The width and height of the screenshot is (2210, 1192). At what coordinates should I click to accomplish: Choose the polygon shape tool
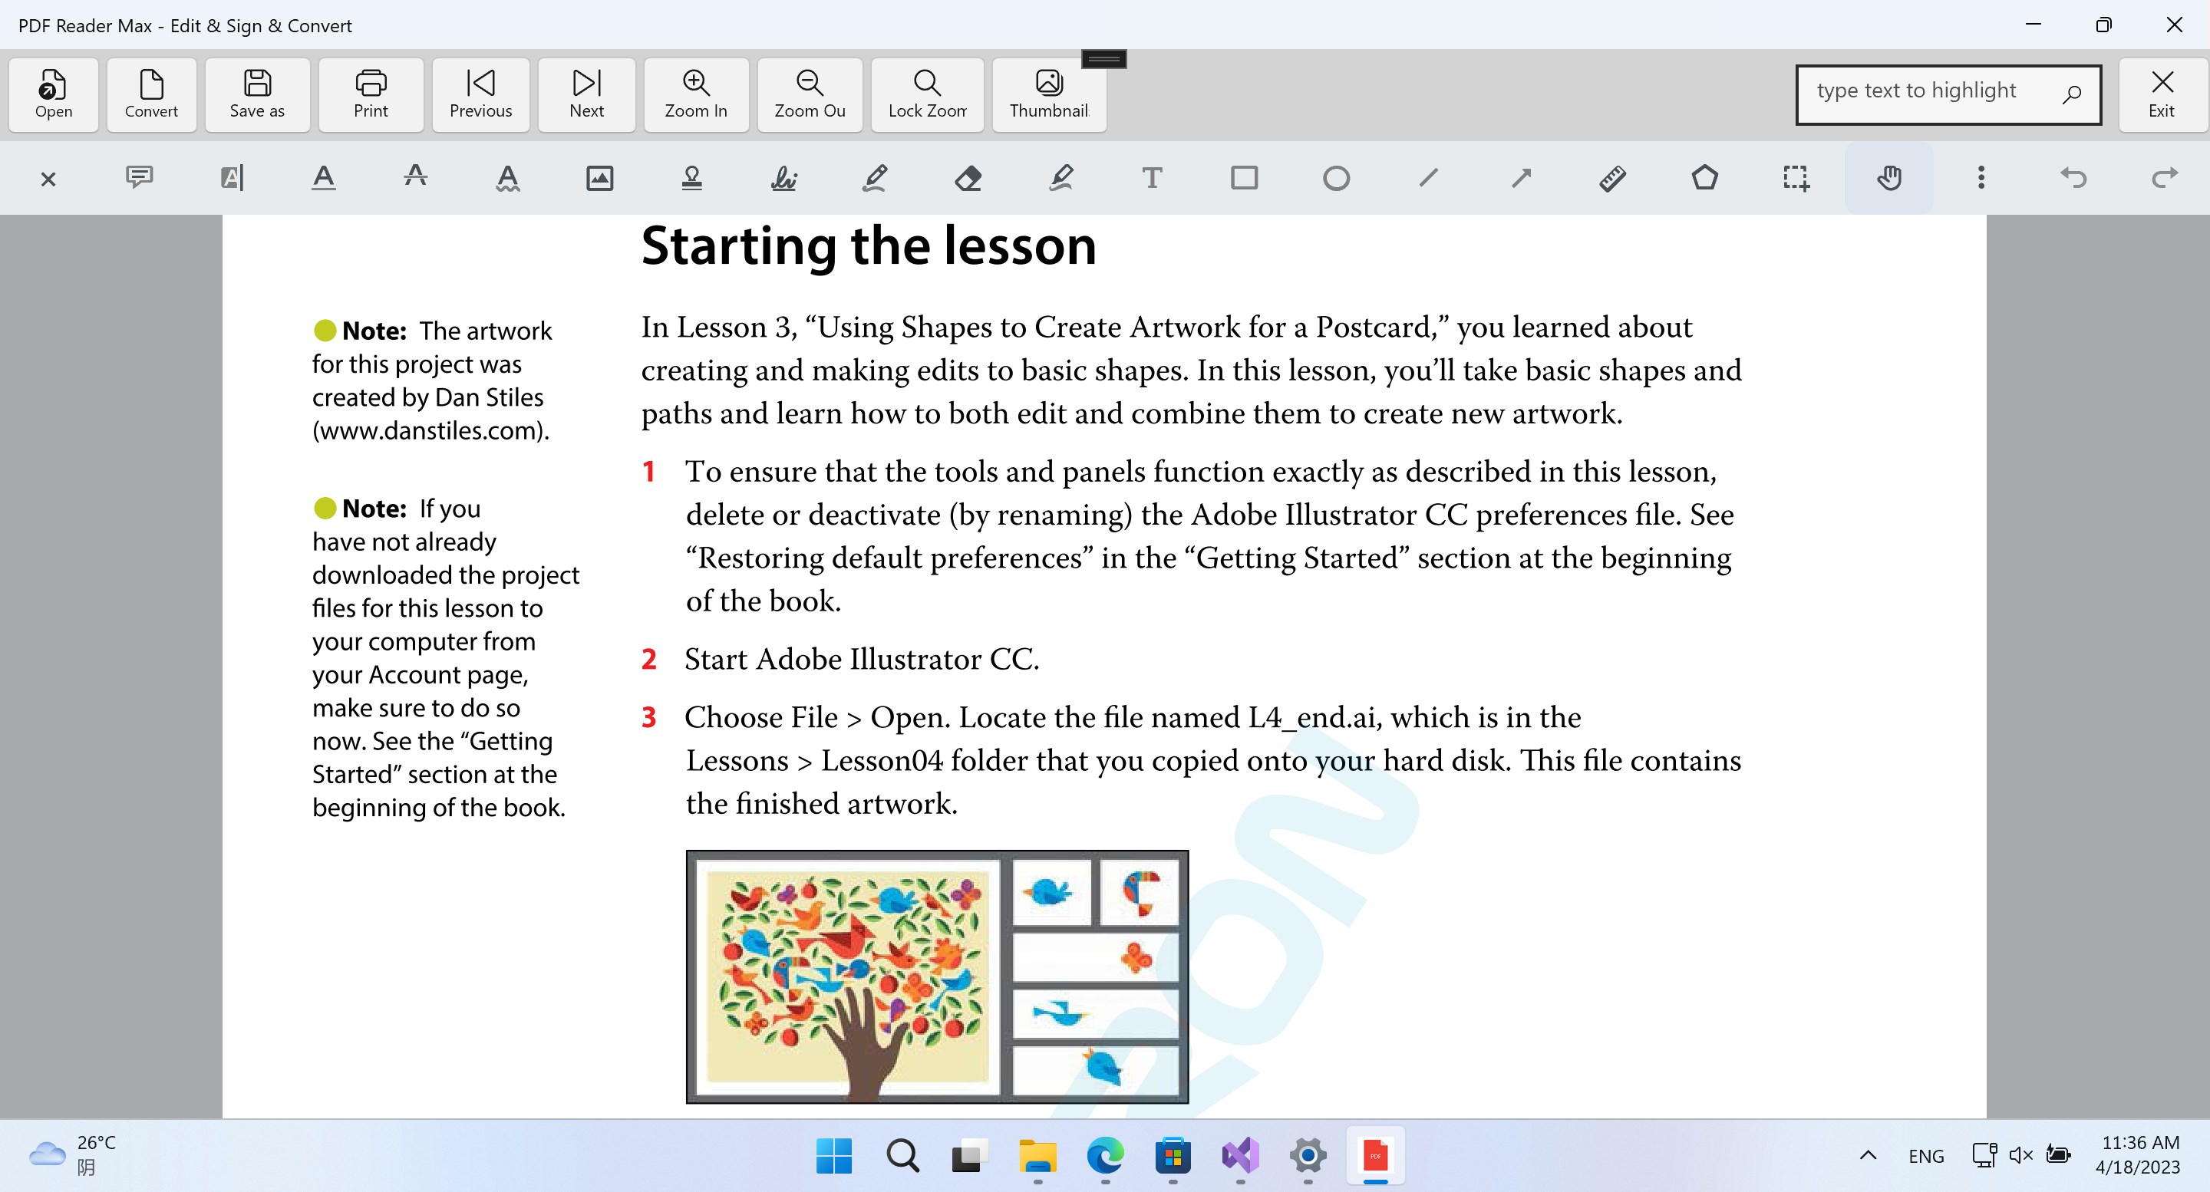coord(1704,179)
